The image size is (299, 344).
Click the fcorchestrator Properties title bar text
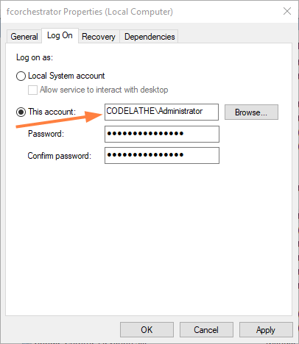click(90, 12)
